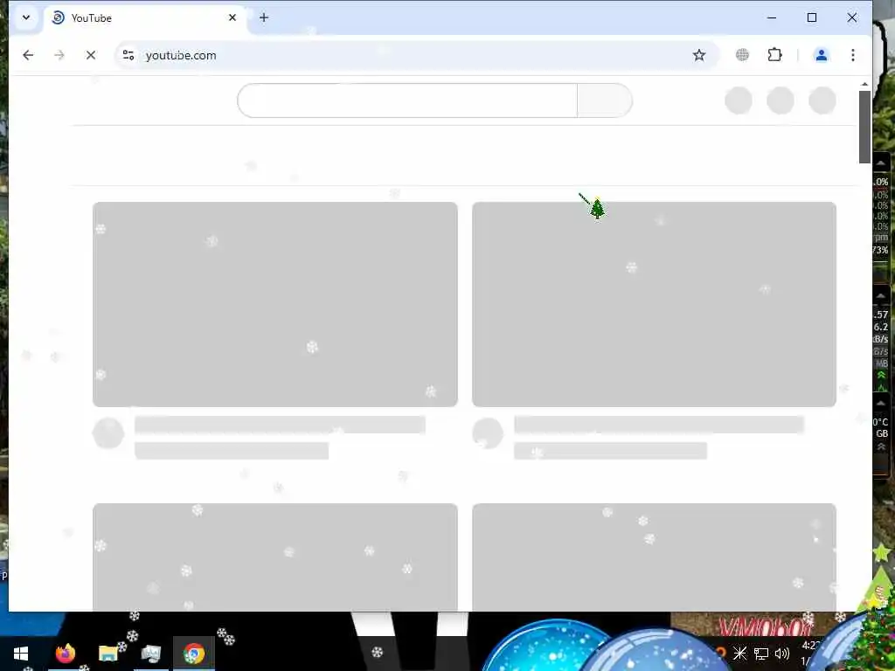
Task: Click the top-right loading video thumbnail
Action: (x=654, y=304)
